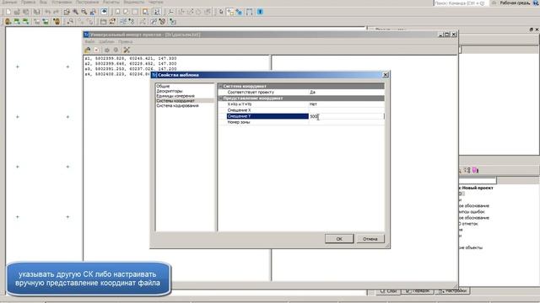Click the Смещение Y input containing 500
Viewport: 540px width, 303px height.
[x=346, y=116]
